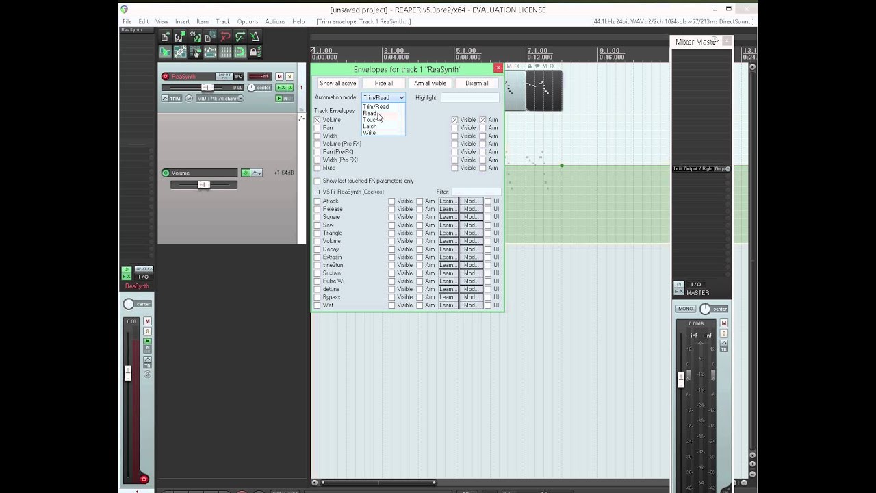Open the Actions menu
The width and height of the screenshot is (876, 493).
pyautogui.click(x=275, y=21)
